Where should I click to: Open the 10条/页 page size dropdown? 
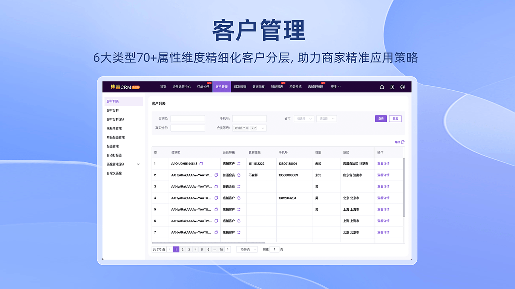[247, 249]
